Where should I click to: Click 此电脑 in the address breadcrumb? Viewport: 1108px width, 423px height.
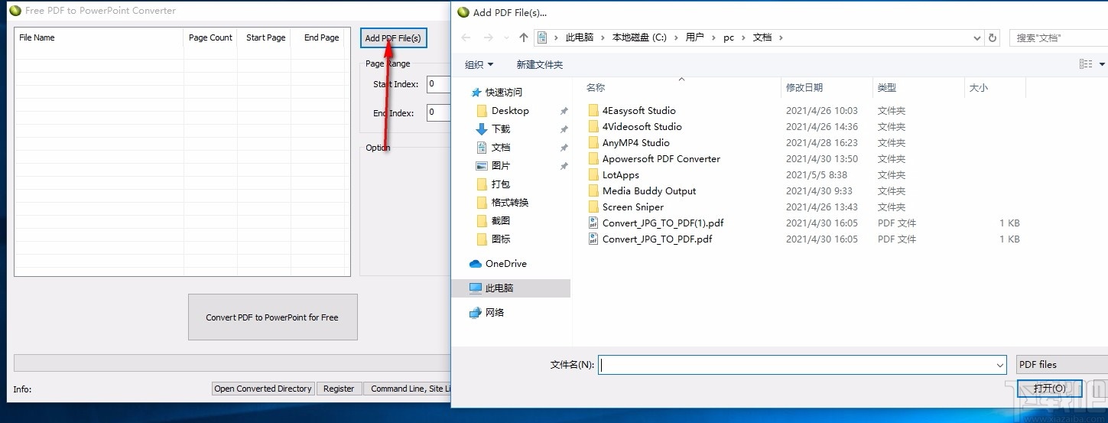coord(579,37)
